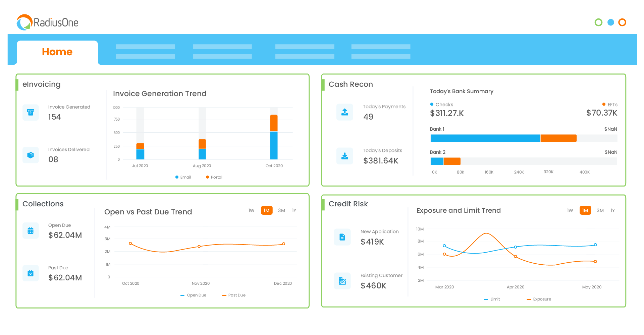Click the Today's Payments upload icon
The height and width of the screenshot is (335, 644).
(344, 112)
